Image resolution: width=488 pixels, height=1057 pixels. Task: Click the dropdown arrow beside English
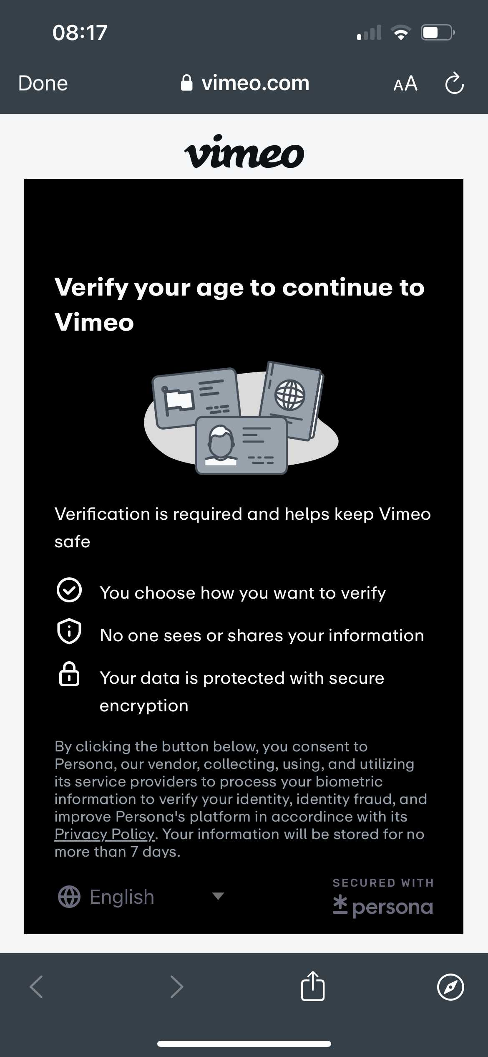(x=218, y=896)
